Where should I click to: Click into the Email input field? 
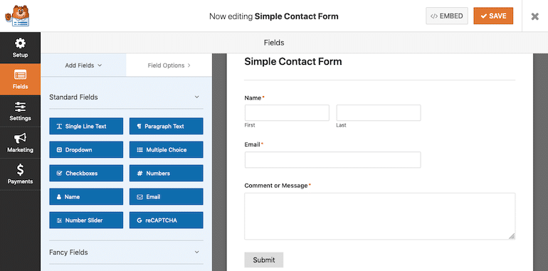pyautogui.click(x=333, y=160)
